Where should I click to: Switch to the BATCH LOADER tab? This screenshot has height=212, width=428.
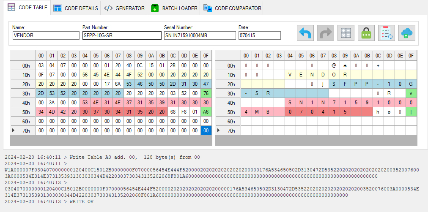click(173, 8)
